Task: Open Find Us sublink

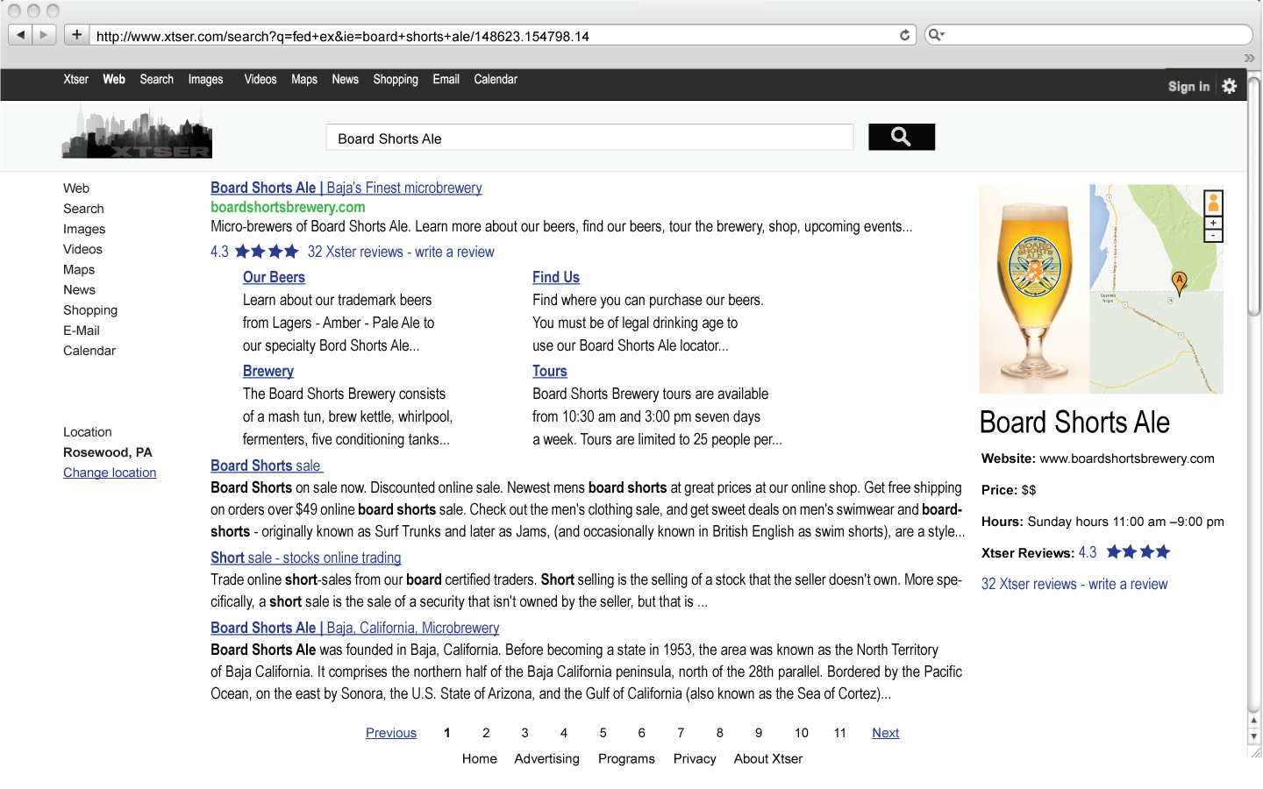Action: pos(556,277)
